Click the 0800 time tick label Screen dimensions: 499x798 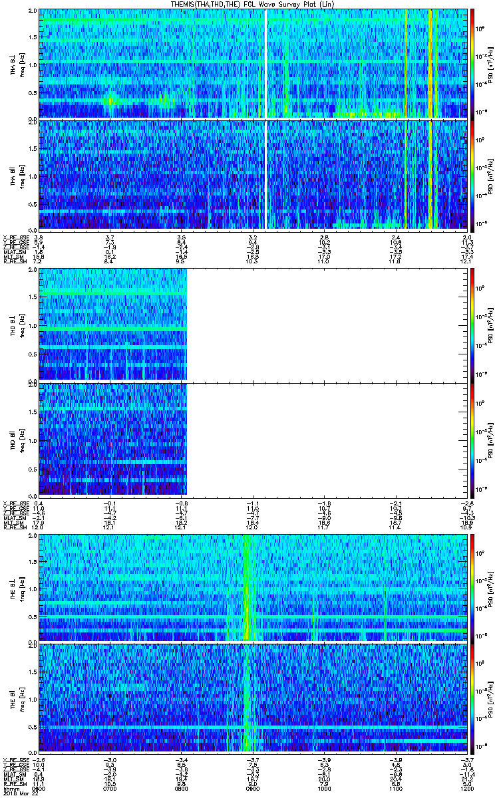(181, 789)
